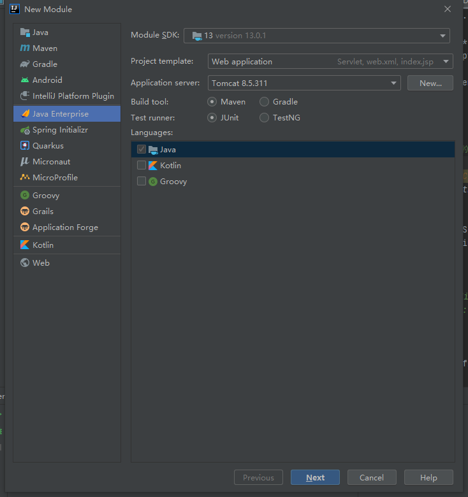Viewport: 468px width, 497px height.
Task: Click the Spring Initializr leaf icon
Action: coord(25,130)
